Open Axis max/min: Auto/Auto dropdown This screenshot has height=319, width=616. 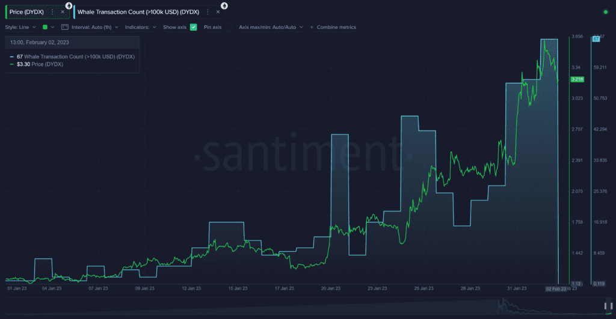point(271,27)
